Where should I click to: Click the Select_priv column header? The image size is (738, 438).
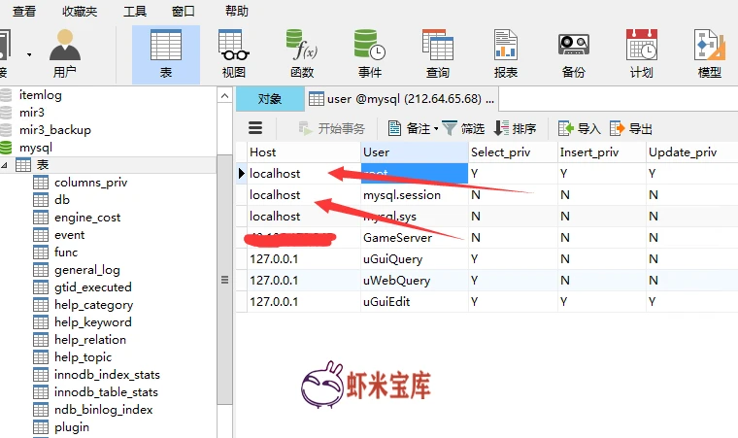tap(513, 152)
